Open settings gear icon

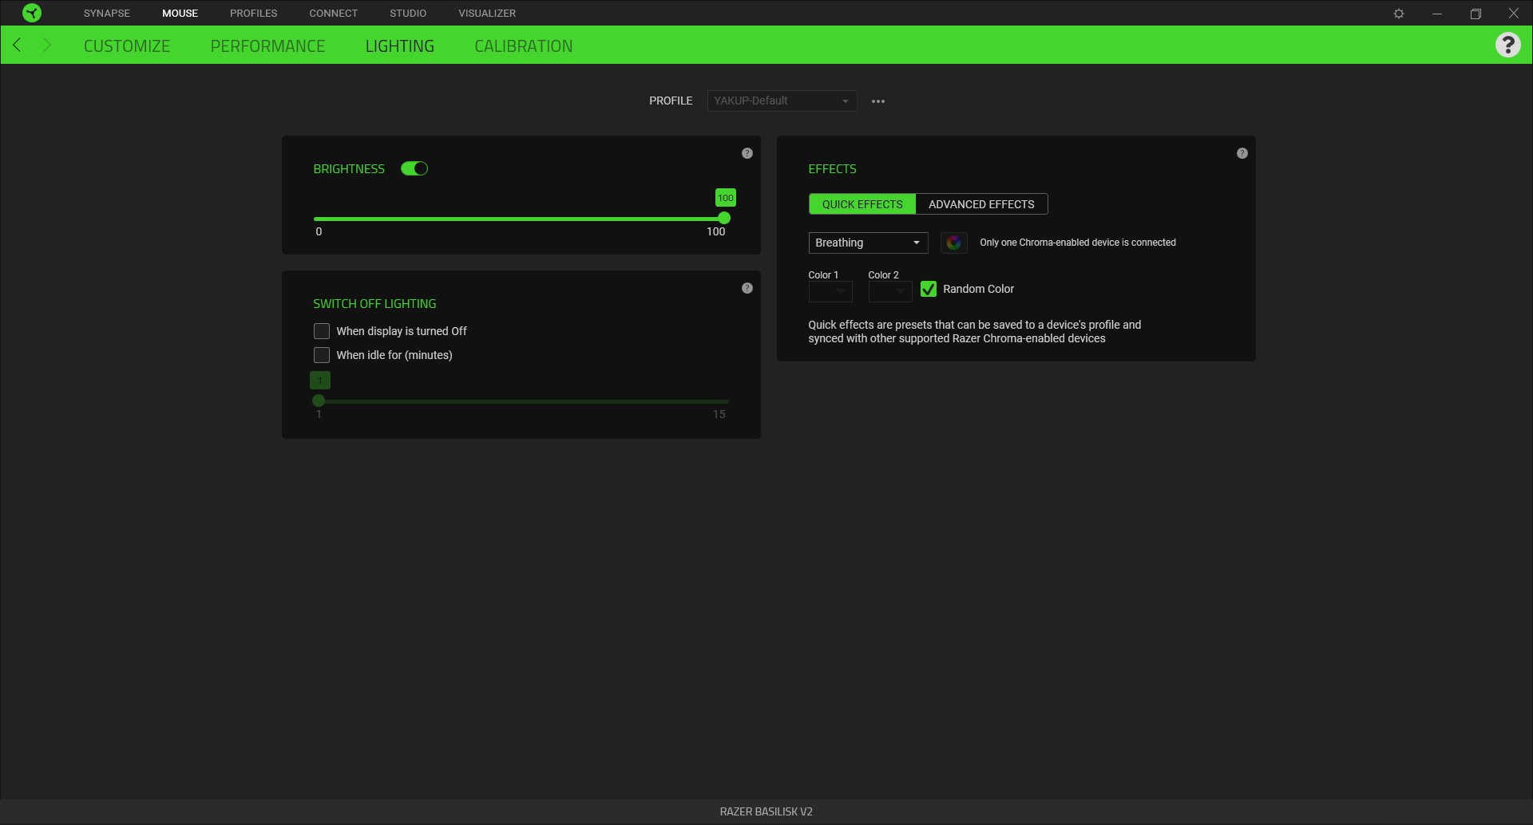point(1399,14)
